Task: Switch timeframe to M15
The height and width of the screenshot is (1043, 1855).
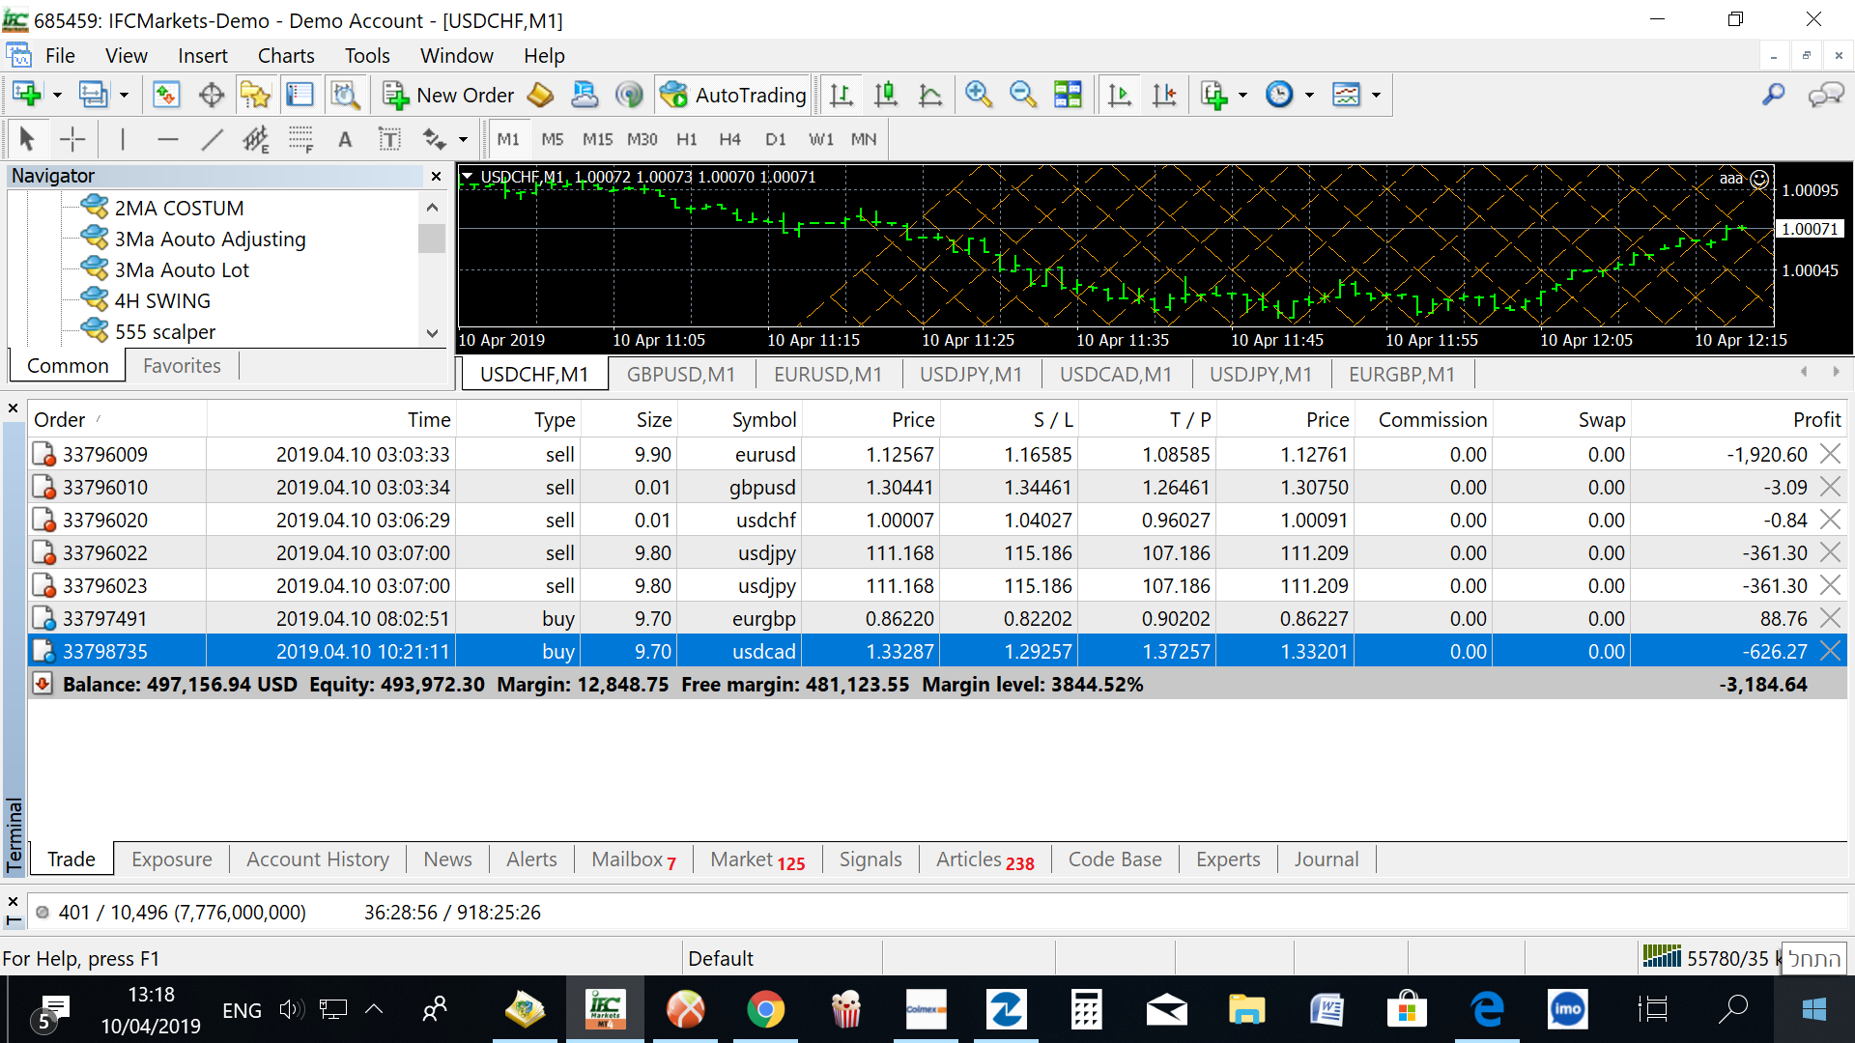Action: pos(597,139)
